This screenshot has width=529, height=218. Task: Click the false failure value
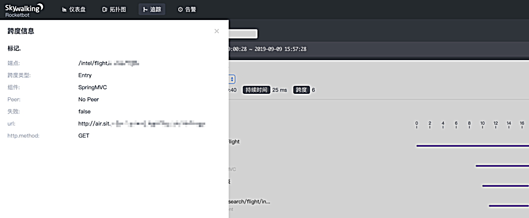pos(84,112)
